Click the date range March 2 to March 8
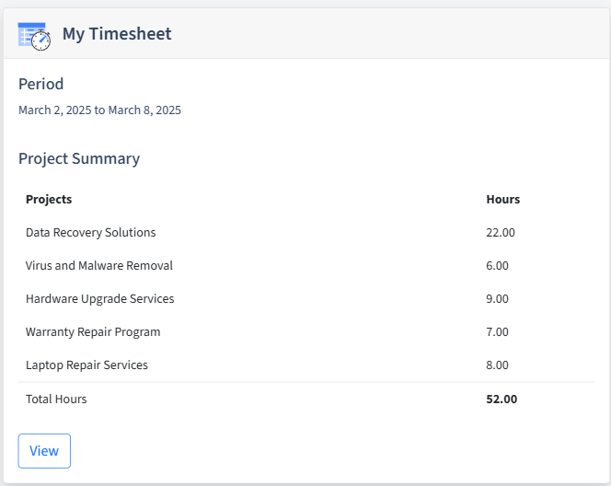 coord(99,110)
